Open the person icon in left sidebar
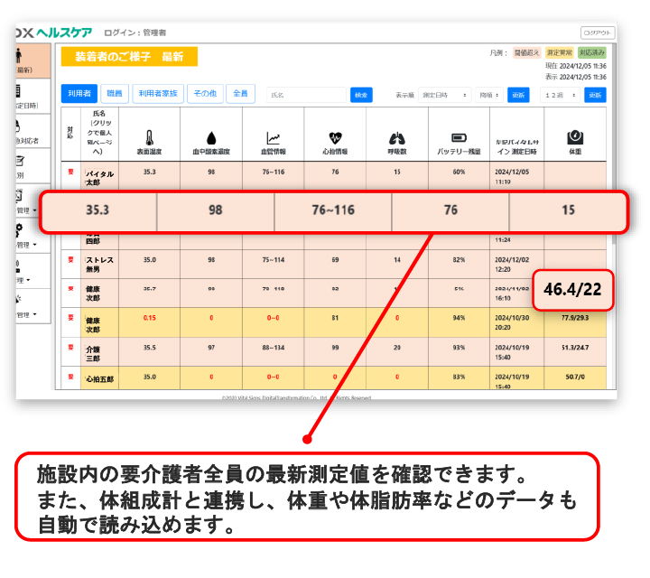 [x=20, y=58]
